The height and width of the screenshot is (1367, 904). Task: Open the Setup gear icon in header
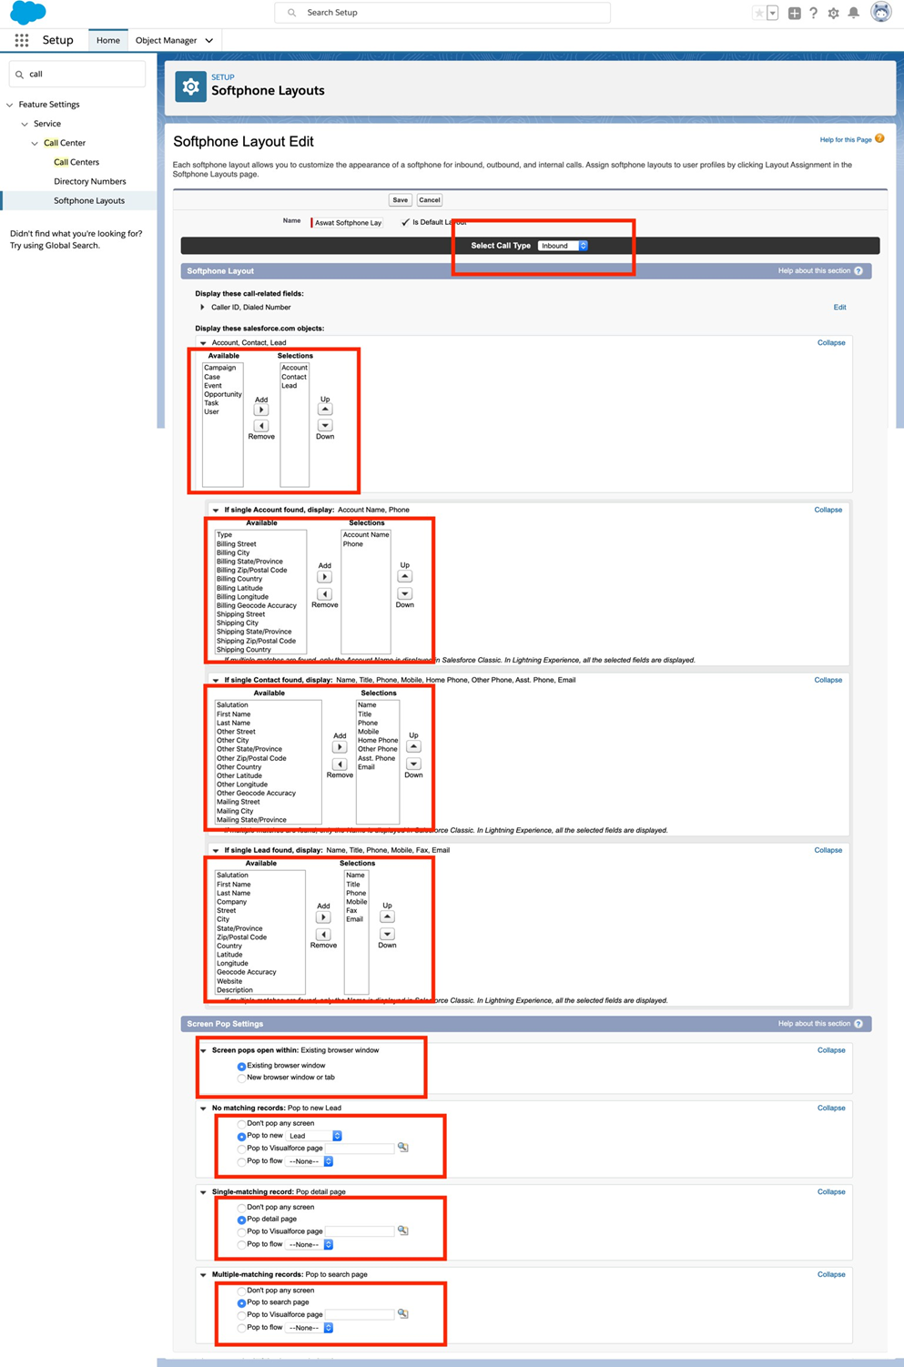coord(833,13)
